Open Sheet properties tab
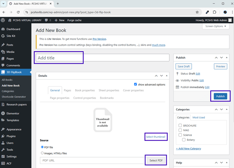Image resolution: width=234 pixels, height=168 pixels. coord(109,90)
